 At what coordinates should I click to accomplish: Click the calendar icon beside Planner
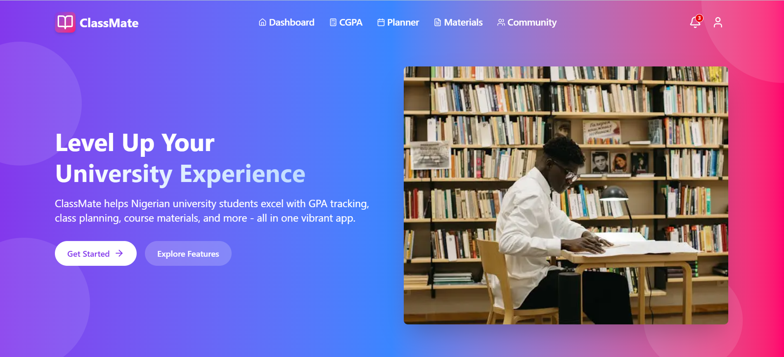[x=381, y=22]
